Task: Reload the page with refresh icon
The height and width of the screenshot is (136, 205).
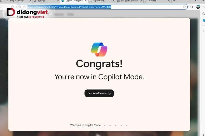Action: (13, 7)
